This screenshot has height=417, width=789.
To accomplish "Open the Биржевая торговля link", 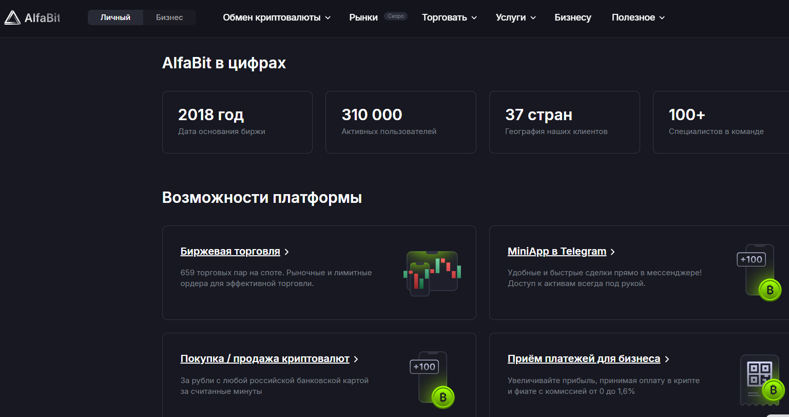I will click(230, 252).
